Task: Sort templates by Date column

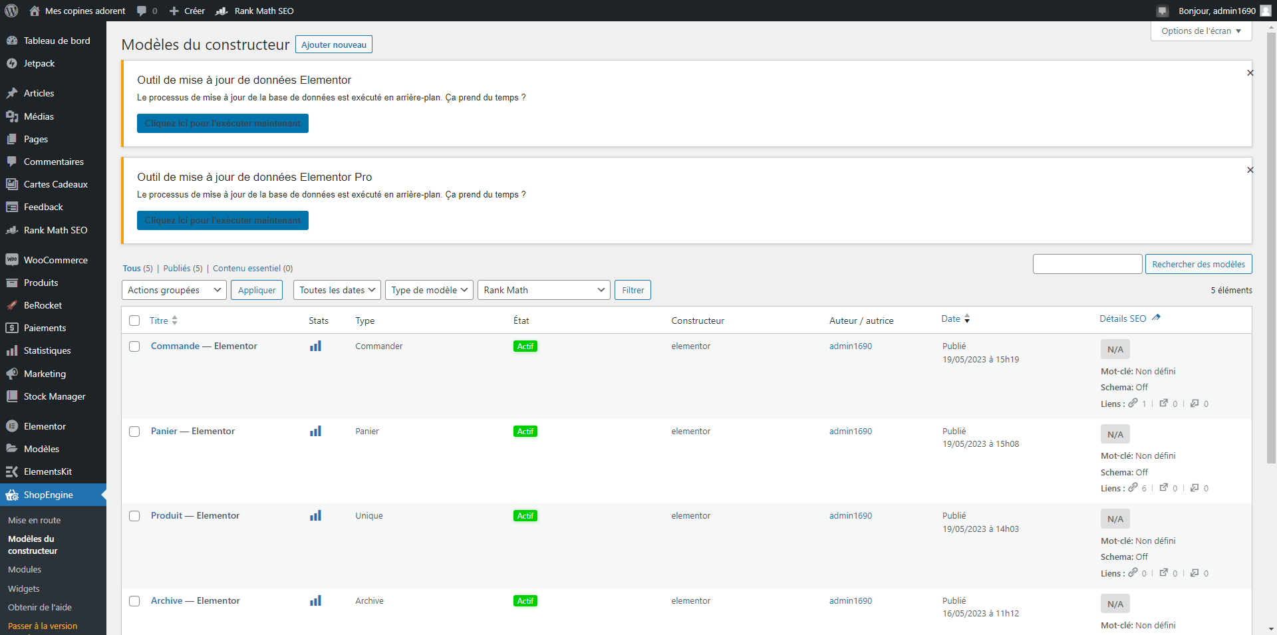Action: [x=956, y=319]
